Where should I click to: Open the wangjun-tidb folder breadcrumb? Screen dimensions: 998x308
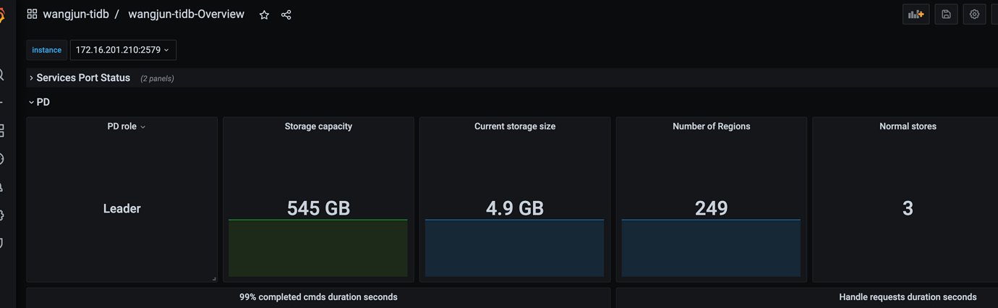tap(75, 14)
